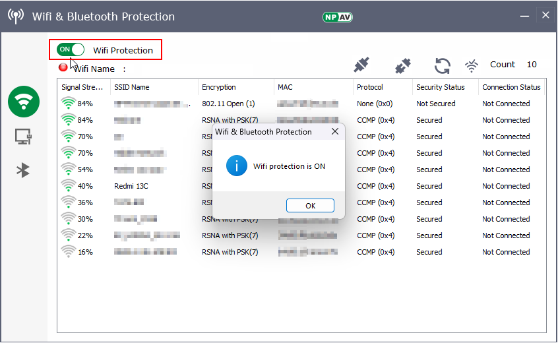The height and width of the screenshot is (343, 558).
Task: Open the network computer sidebar icon
Action: tap(24, 137)
